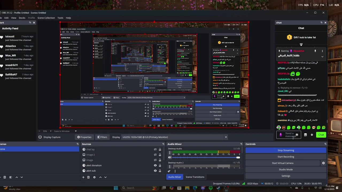Open pinned message three-dot options
Image resolution: width=342 pixels, height=192 pixels.
pos(322,51)
